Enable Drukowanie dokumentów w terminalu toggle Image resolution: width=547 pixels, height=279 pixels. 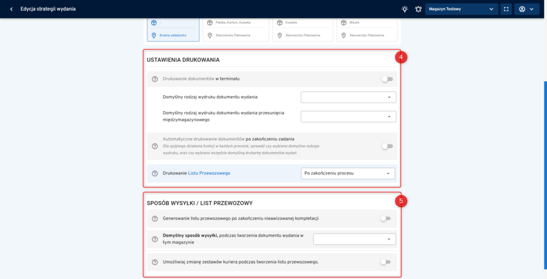tap(387, 79)
